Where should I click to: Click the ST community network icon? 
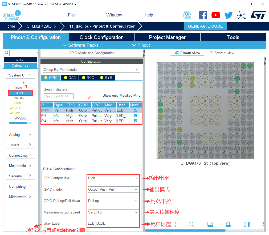point(241,15)
